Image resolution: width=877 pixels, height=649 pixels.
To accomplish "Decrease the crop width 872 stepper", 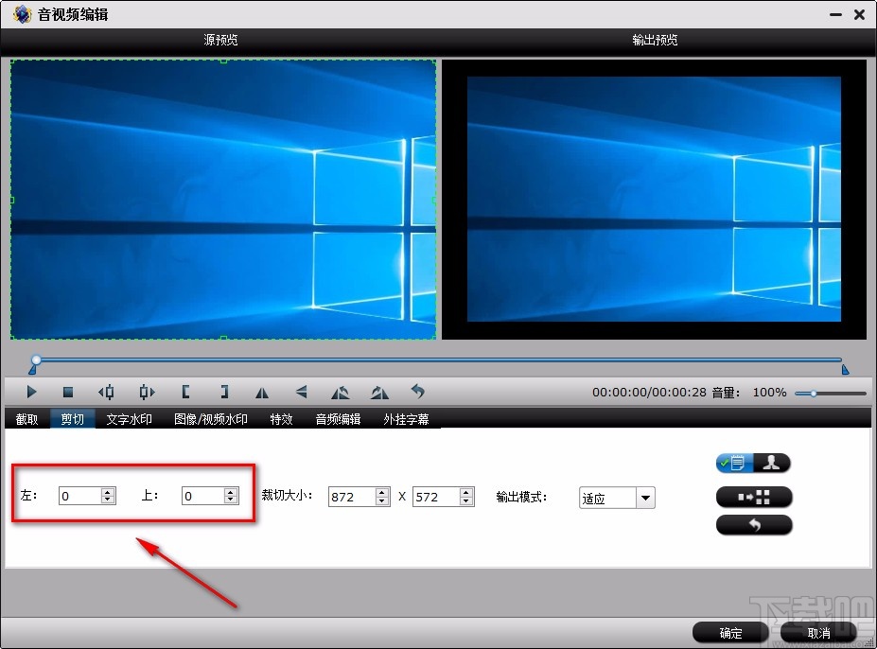I will click(x=381, y=500).
